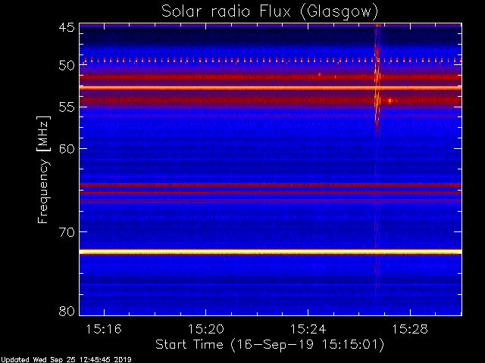
Task: Click the 45 frequency axis label
Action: coord(67,27)
